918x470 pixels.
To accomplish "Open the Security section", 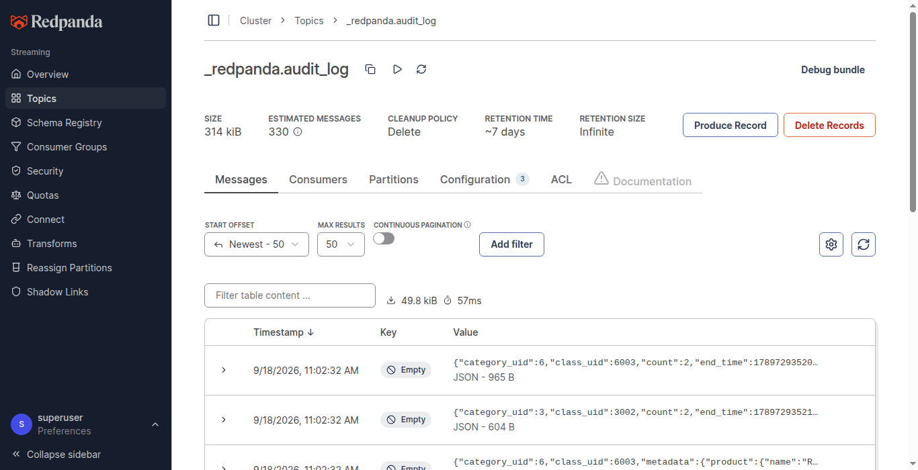I will (x=85, y=171).
